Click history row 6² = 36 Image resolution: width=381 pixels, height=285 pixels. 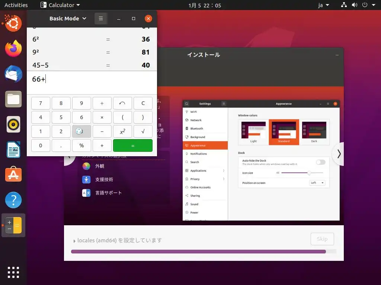[92, 39]
